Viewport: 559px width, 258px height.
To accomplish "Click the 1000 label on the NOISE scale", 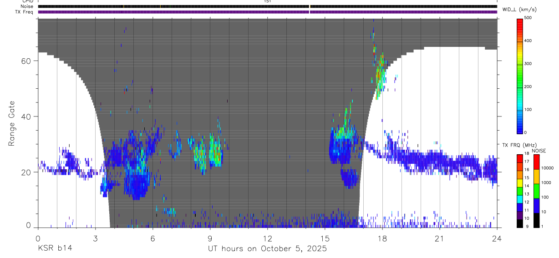I will (x=546, y=182).
